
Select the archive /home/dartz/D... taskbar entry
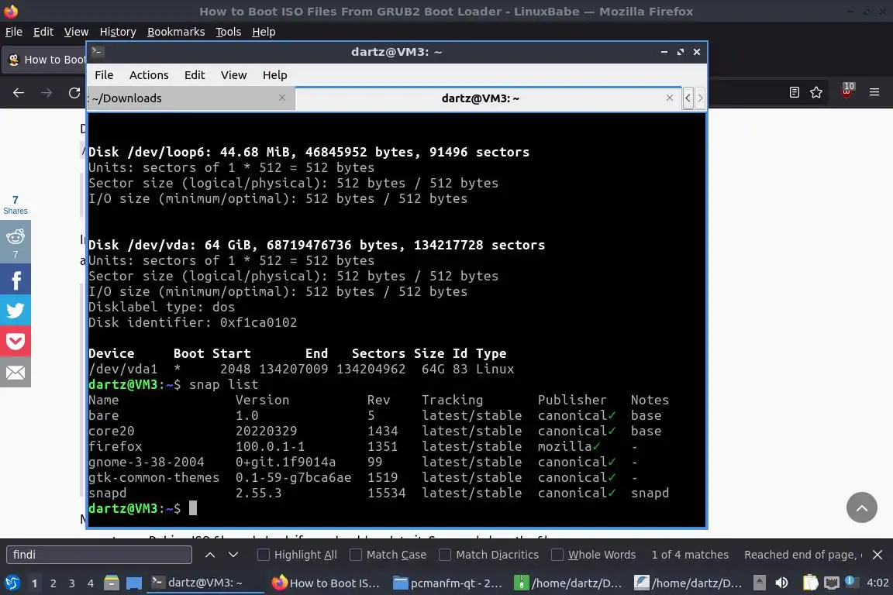568,583
